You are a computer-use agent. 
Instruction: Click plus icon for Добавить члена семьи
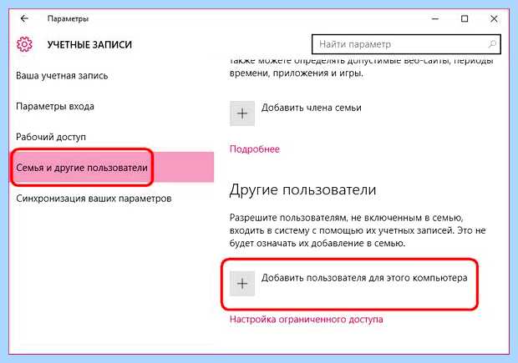click(x=242, y=113)
